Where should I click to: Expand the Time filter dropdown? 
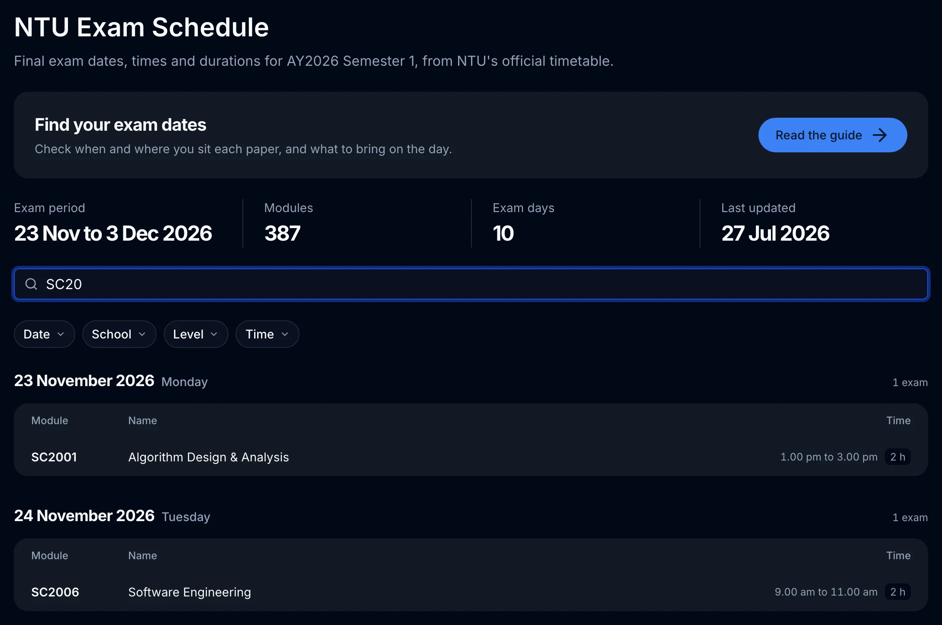pos(267,334)
